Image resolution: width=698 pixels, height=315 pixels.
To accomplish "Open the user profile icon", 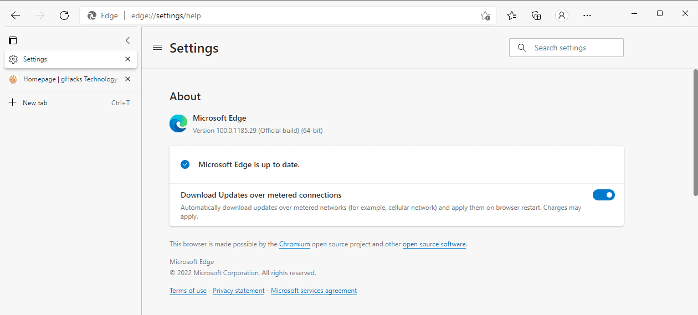I will click(562, 16).
